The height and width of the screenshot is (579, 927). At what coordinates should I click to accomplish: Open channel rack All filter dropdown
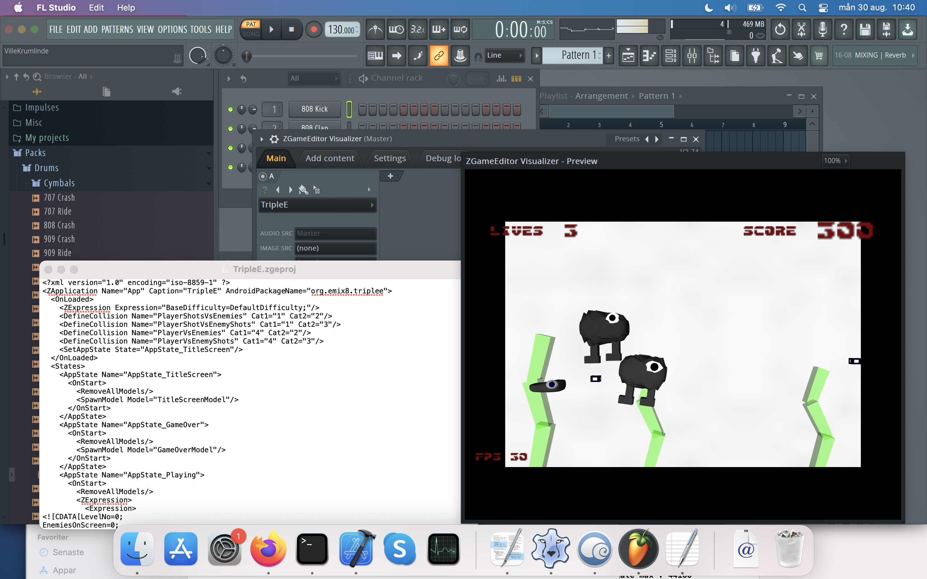[314, 78]
